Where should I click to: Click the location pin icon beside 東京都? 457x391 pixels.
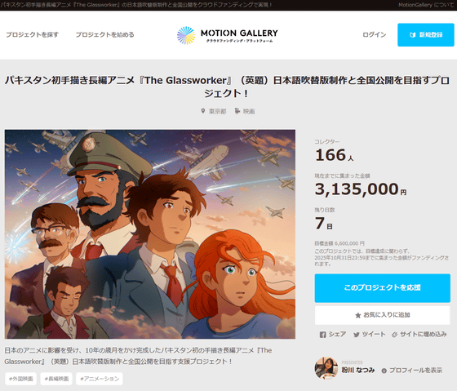point(203,111)
